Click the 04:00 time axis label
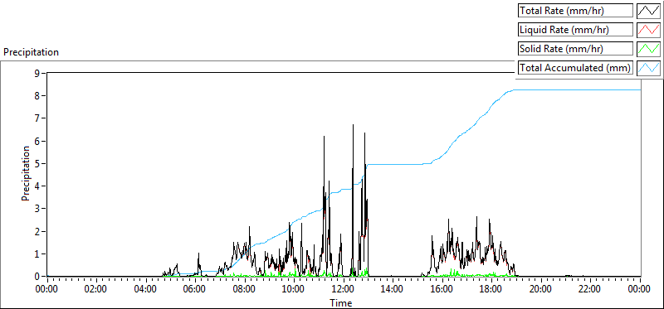664x309 pixels. point(146,290)
